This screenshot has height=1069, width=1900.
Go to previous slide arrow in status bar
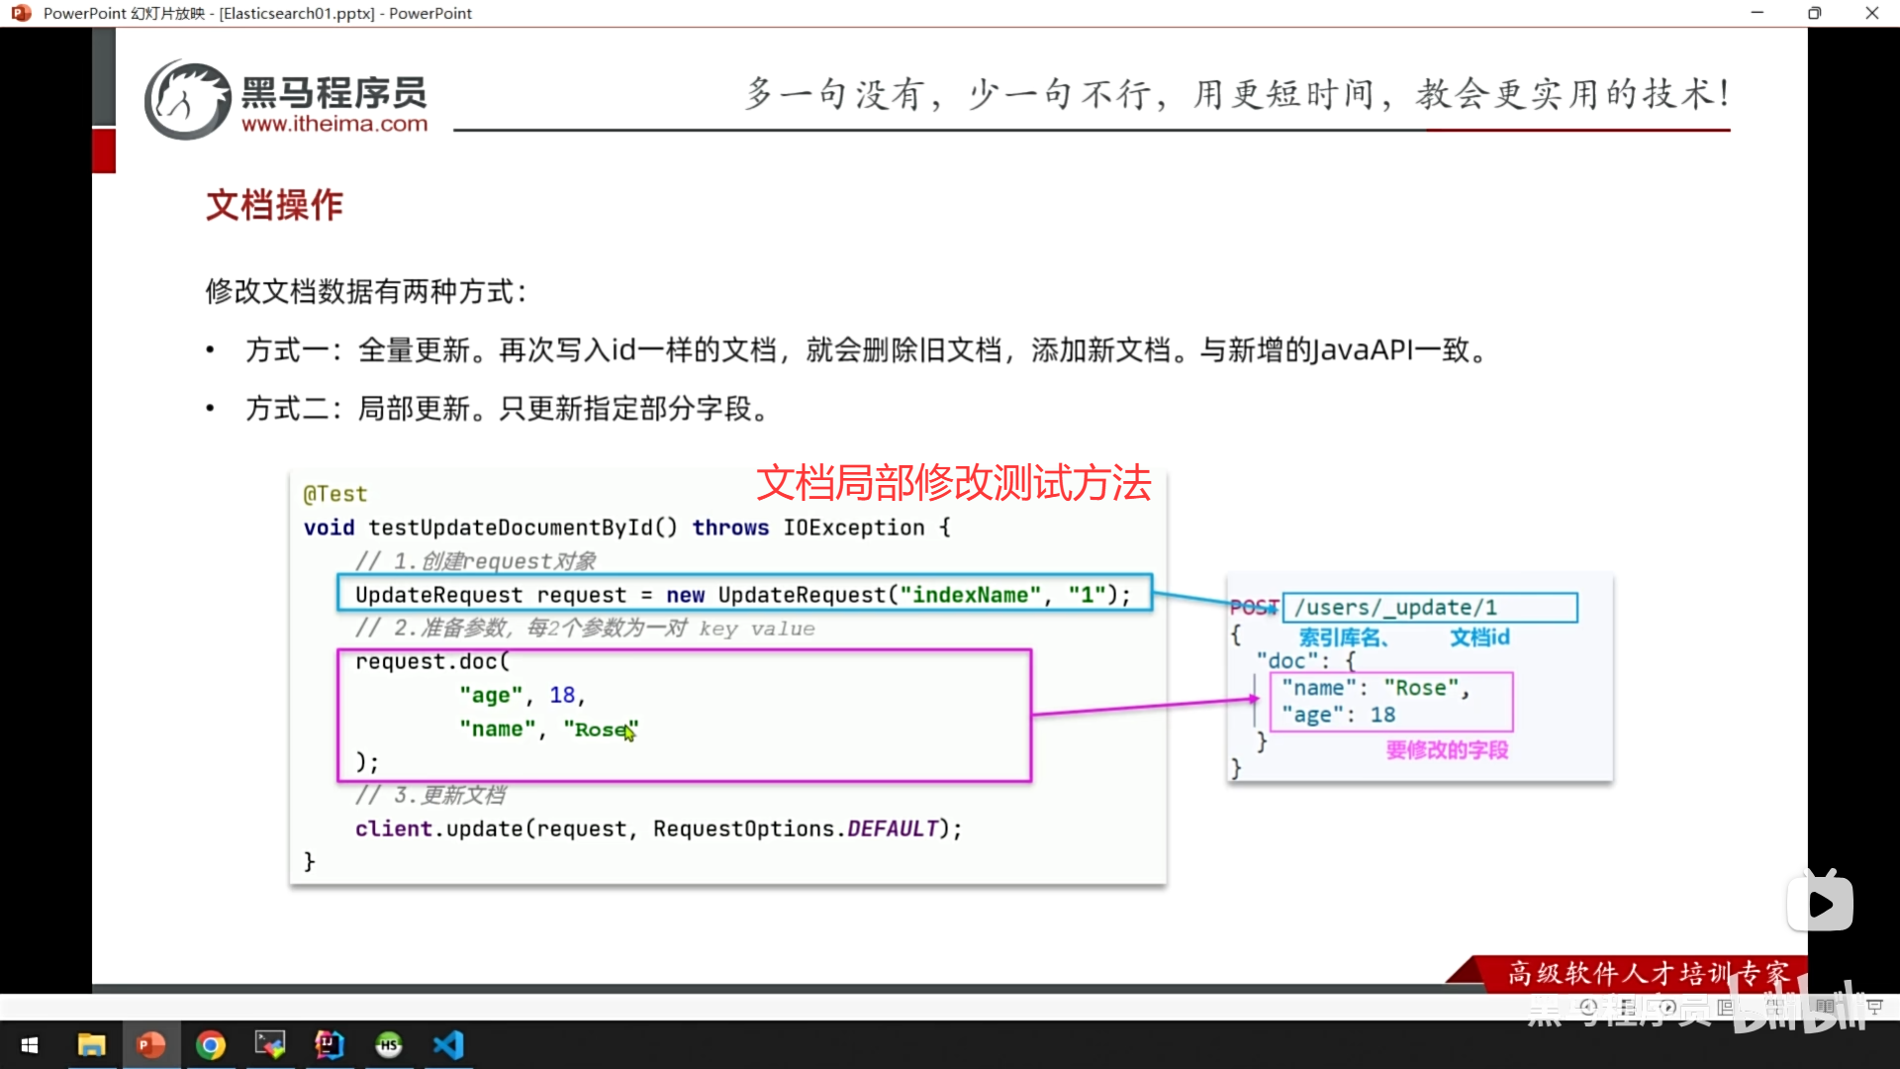1588,1007
